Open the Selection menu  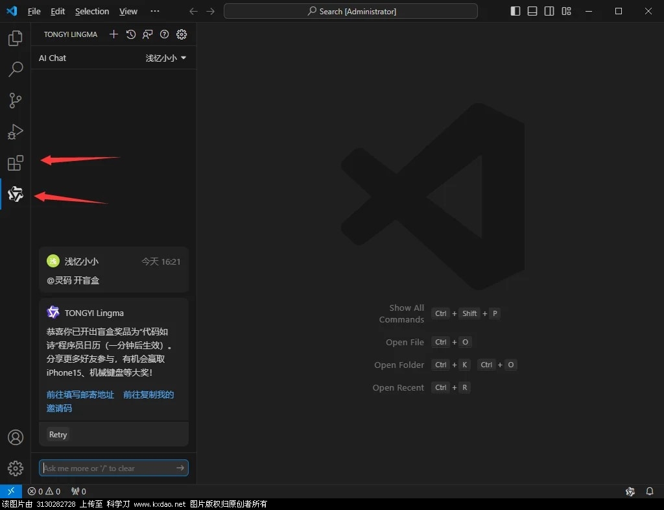[x=92, y=12]
